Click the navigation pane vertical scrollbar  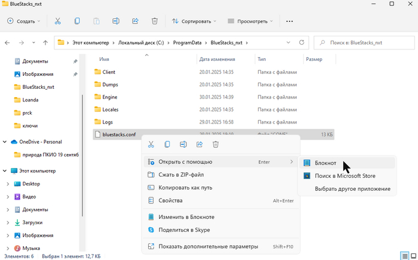[82, 156]
